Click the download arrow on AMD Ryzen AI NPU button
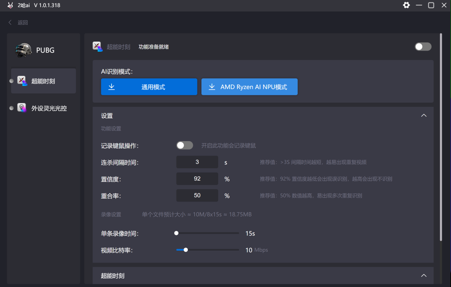Image resolution: width=451 pixels, height=287 pixels. pos(212,87)
